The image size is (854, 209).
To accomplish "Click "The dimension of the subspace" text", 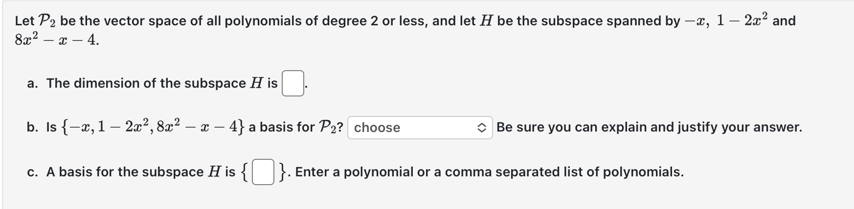I will (x=146, y=83).
